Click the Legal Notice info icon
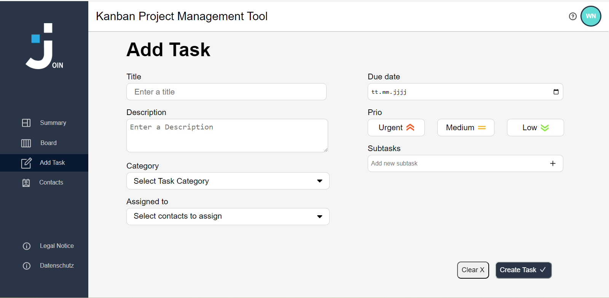The height and width of the screenshot is (298, 609). click(27, 246)
